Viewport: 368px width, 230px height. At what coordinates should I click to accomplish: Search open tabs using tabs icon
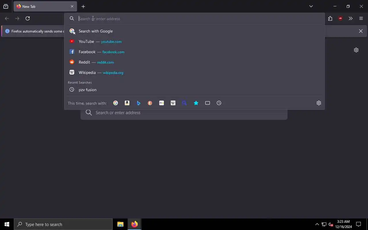tap(208, 103)
